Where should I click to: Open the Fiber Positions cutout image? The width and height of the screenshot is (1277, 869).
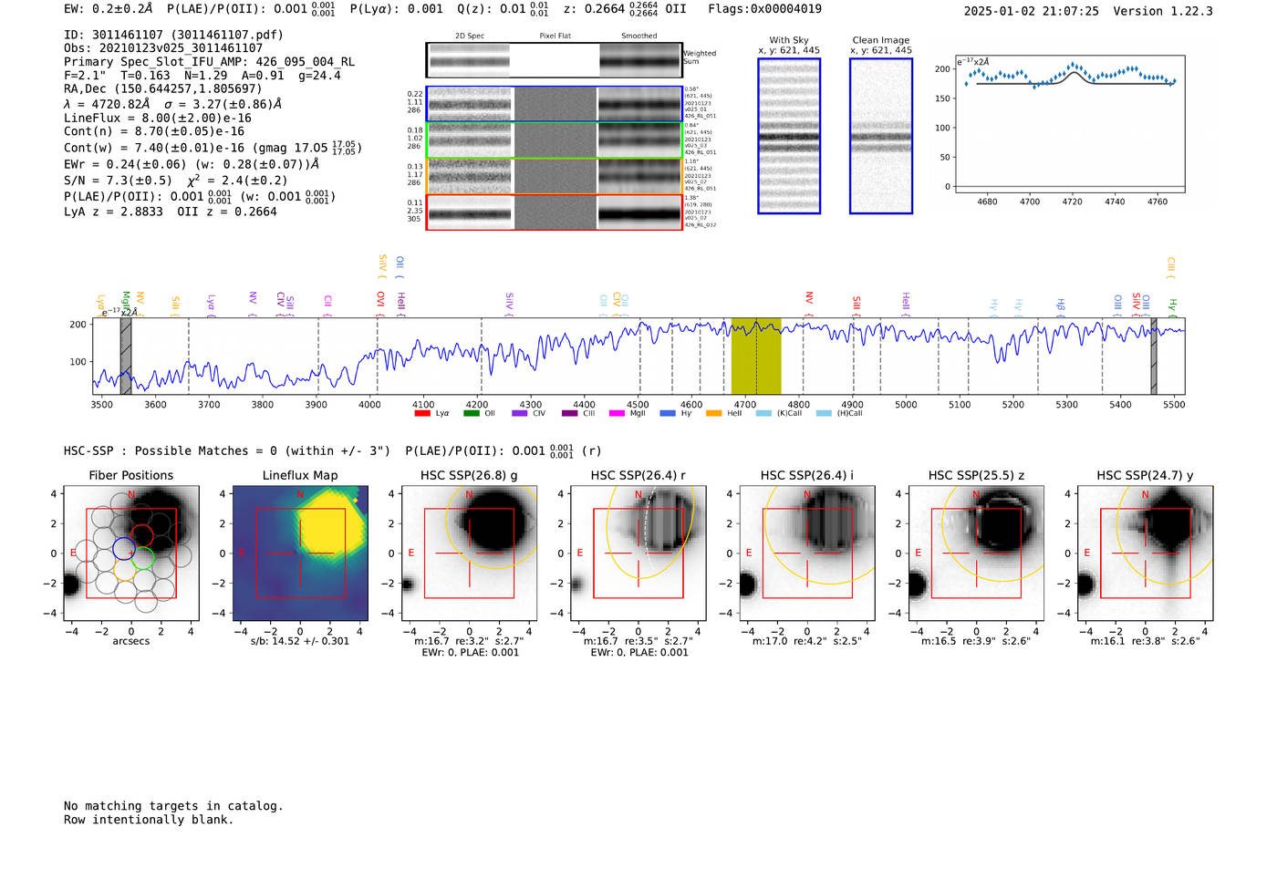(131, 553)
